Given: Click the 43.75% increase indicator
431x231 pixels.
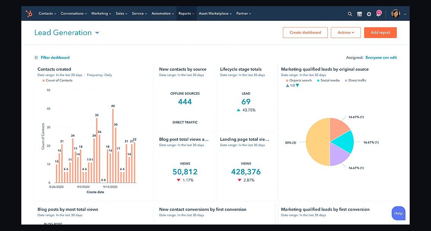Looking at the screenshot, I should [246, 110].
